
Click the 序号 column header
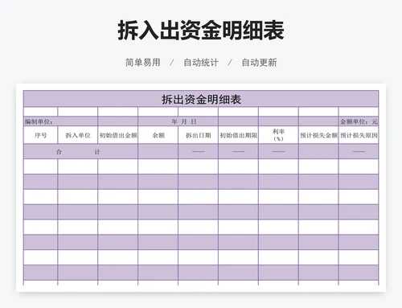coord(40,135)
